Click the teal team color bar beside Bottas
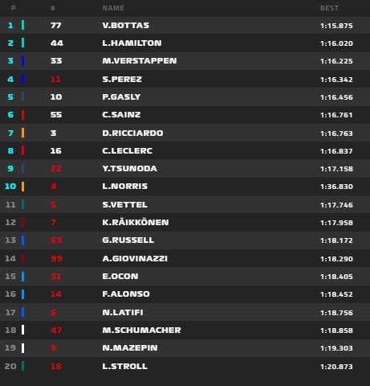 pyautogui.click(x=22, y=25)
